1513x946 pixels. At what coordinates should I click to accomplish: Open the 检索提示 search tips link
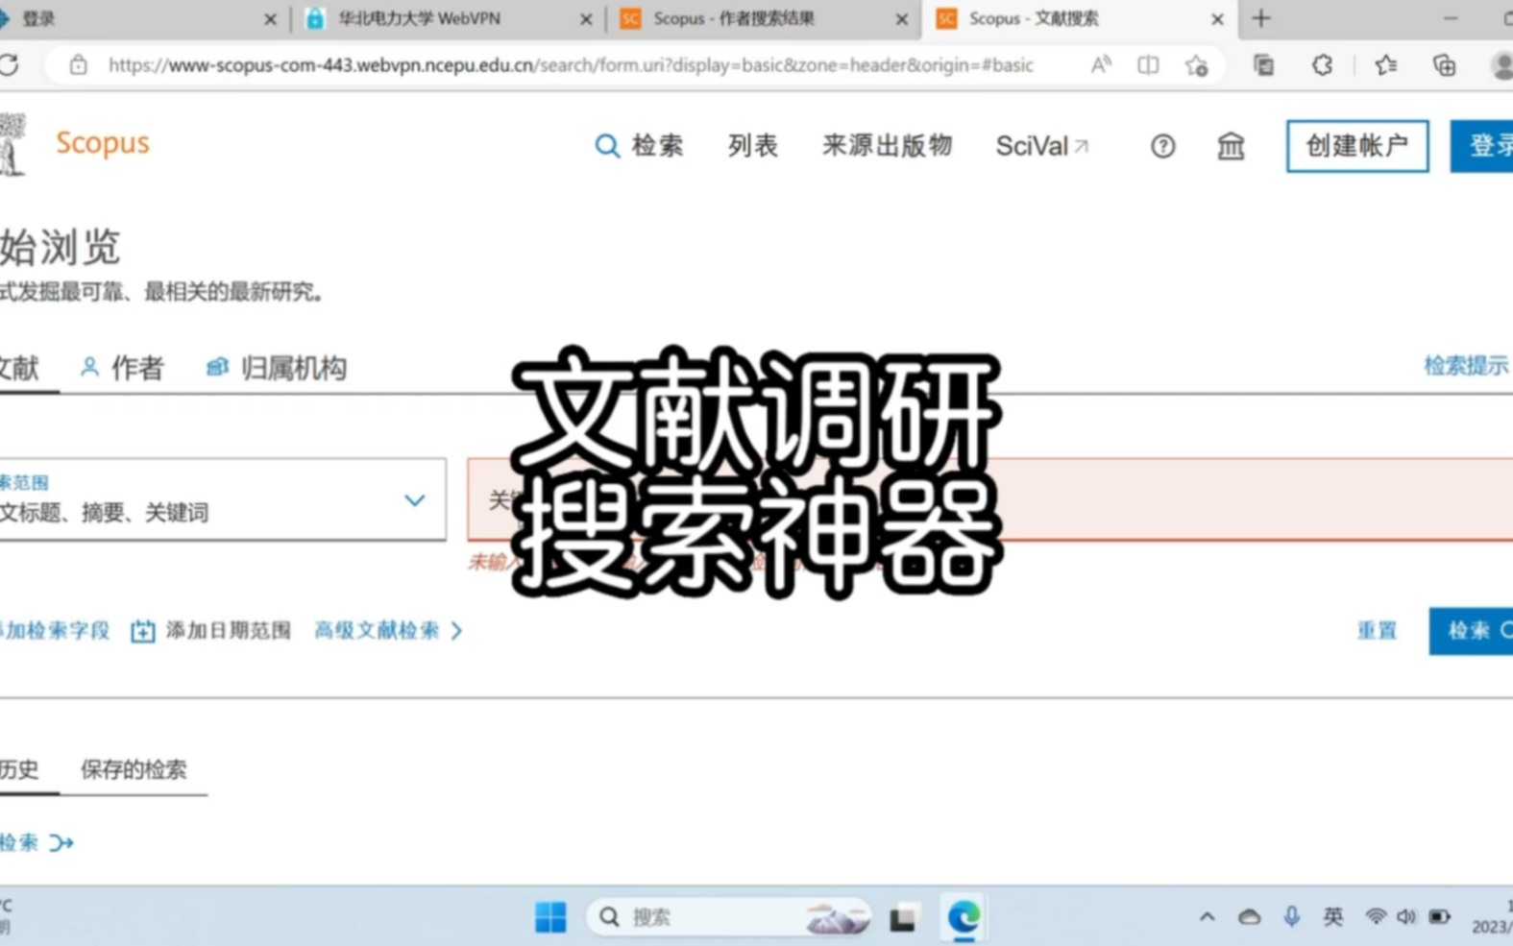tap(1466, 366)
